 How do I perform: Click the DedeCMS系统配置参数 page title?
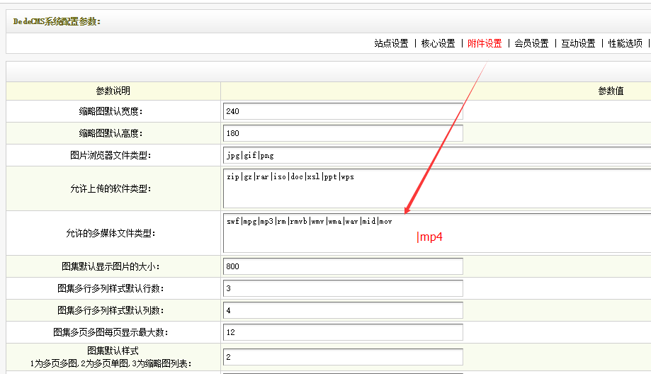click(57, 21)
